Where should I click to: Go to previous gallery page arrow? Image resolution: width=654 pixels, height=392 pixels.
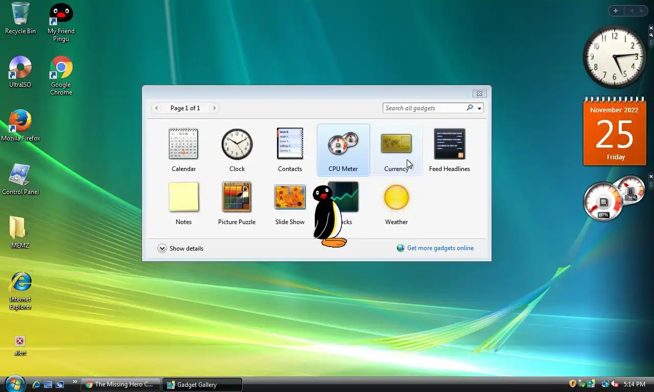156,108
